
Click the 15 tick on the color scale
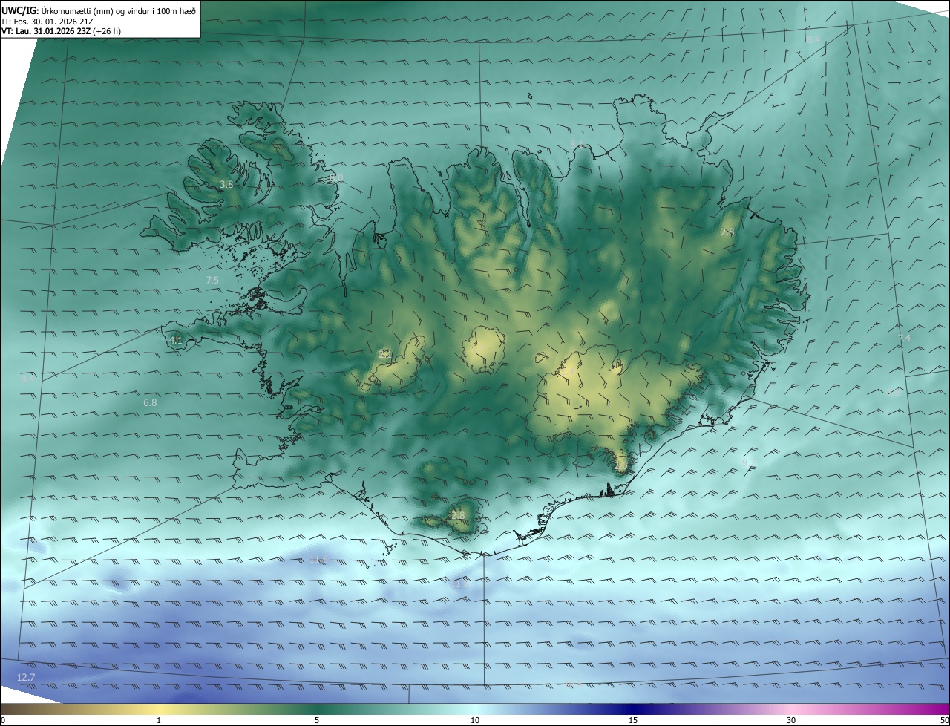pos(633,720)
